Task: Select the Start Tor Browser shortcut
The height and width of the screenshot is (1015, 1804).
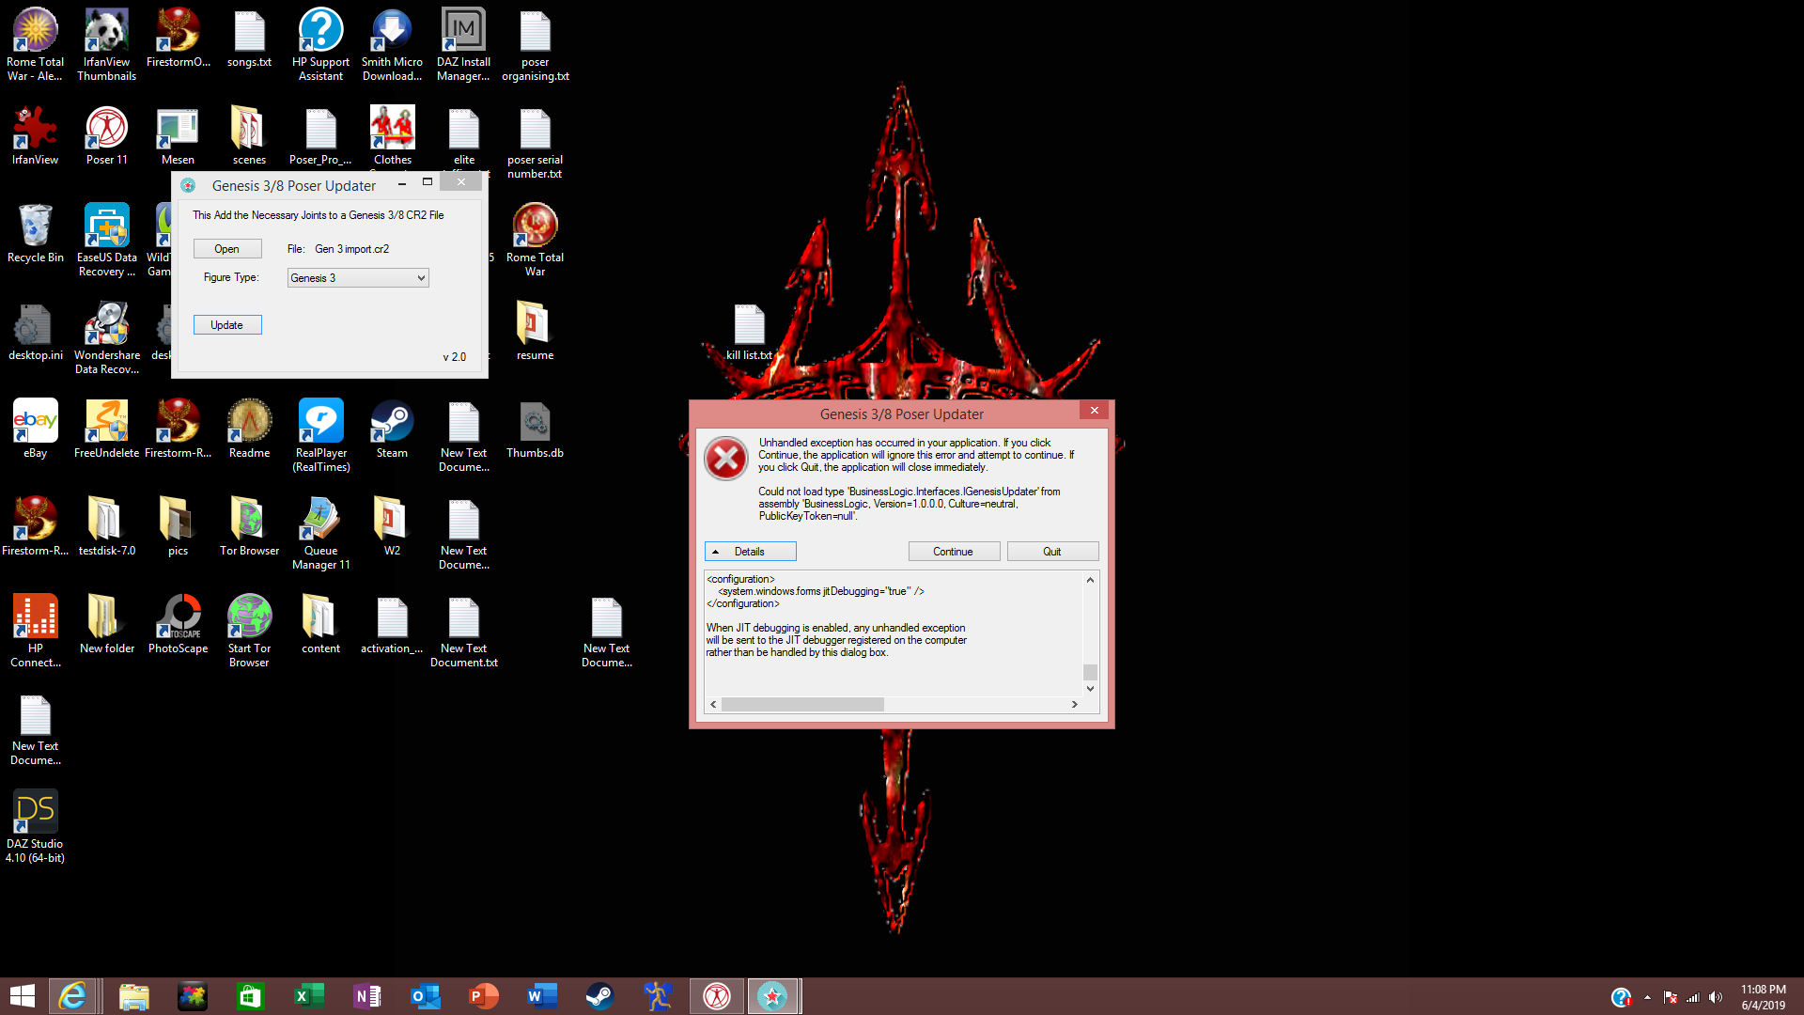Action: click(250, 631)
